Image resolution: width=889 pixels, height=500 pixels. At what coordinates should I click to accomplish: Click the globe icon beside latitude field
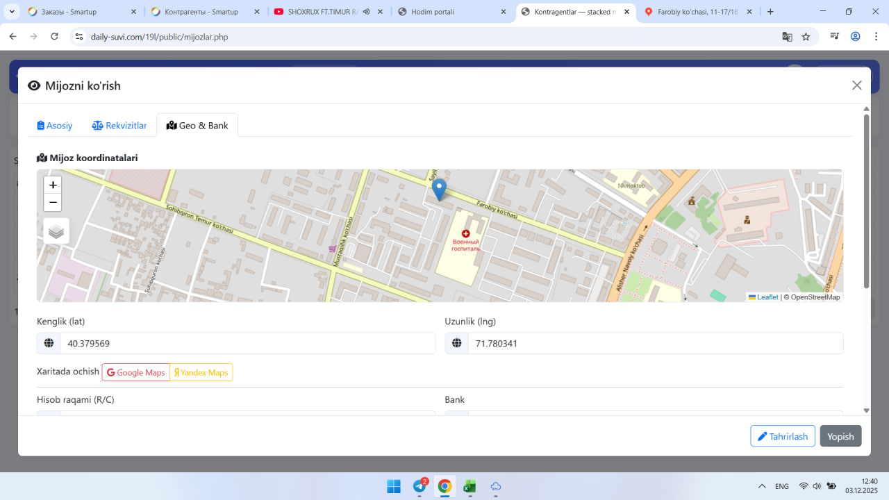[49, 343]
